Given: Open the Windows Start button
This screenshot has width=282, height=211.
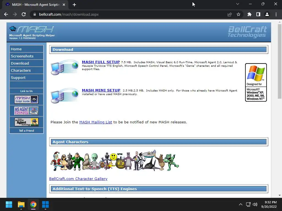Looking at the screenshot, I should [x=9, y=204].
